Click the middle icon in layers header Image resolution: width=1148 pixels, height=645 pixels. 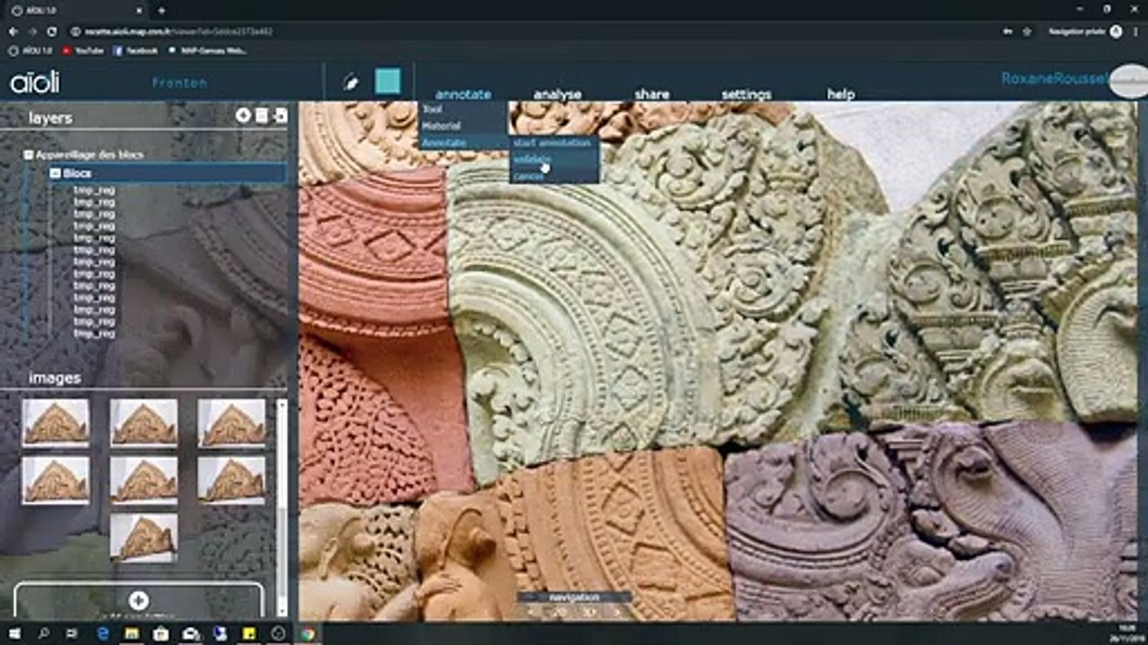click(262, 116)
